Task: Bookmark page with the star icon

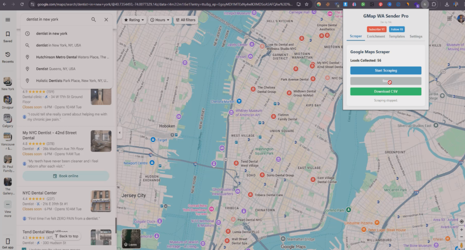Action: pyautogui.click(x=307, y=4)
